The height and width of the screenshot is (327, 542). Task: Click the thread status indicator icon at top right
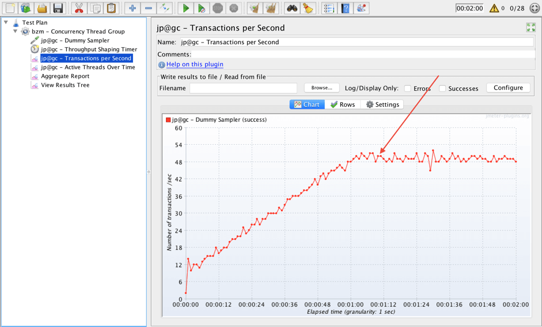click(x=535, y=8)
